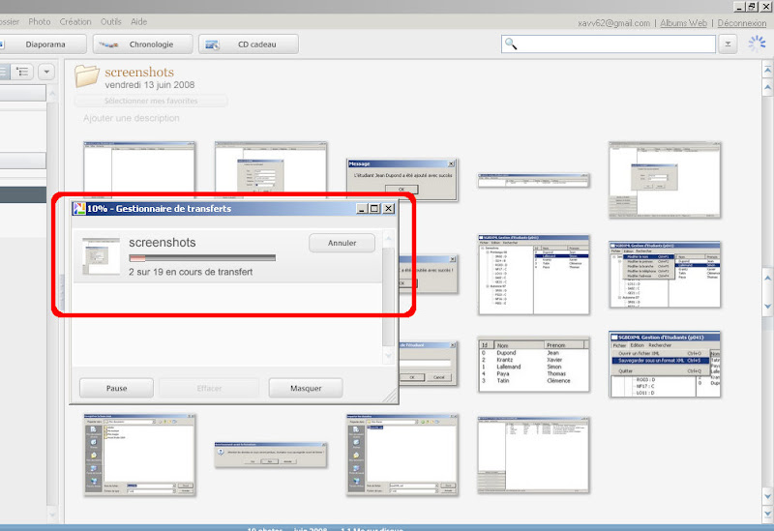
Task: Click the Pause button in transfer manager
Action: pyautogui.click(x=116, y=388)
